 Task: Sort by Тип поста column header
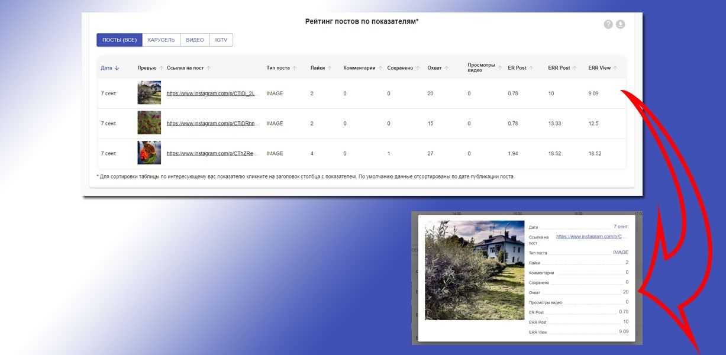278,68
